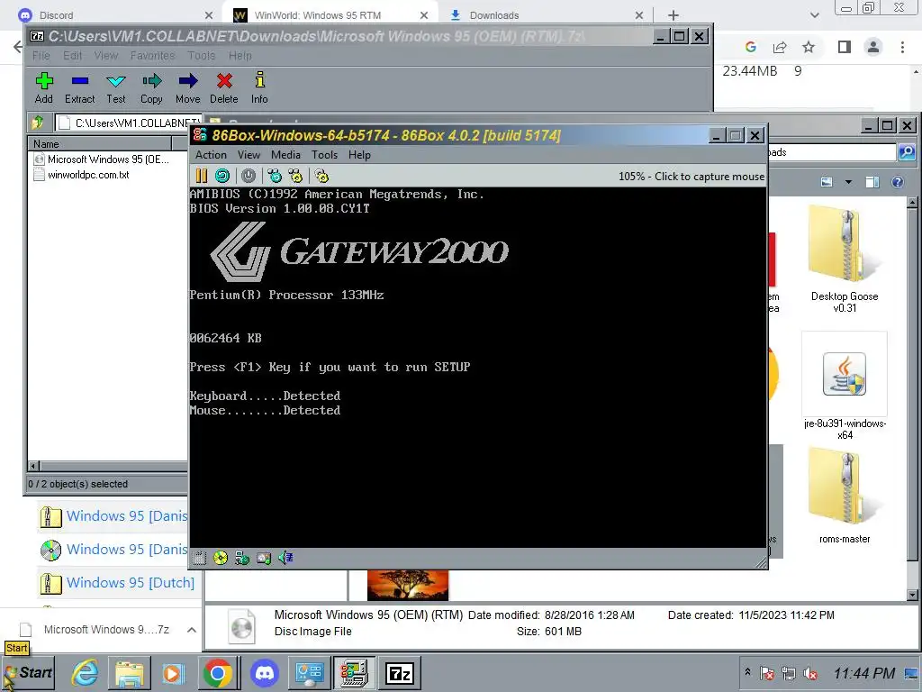Select winworldpc.com.txt in 7-Zip list
Viewport: 922px width, 692px height.
81,175
